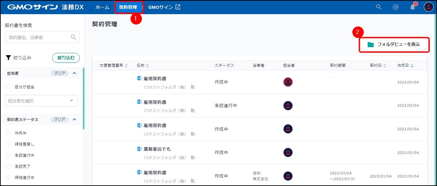437x186 pixels.
Task: Check the 締結差戻し status checkbox
Action: point(8,144)
